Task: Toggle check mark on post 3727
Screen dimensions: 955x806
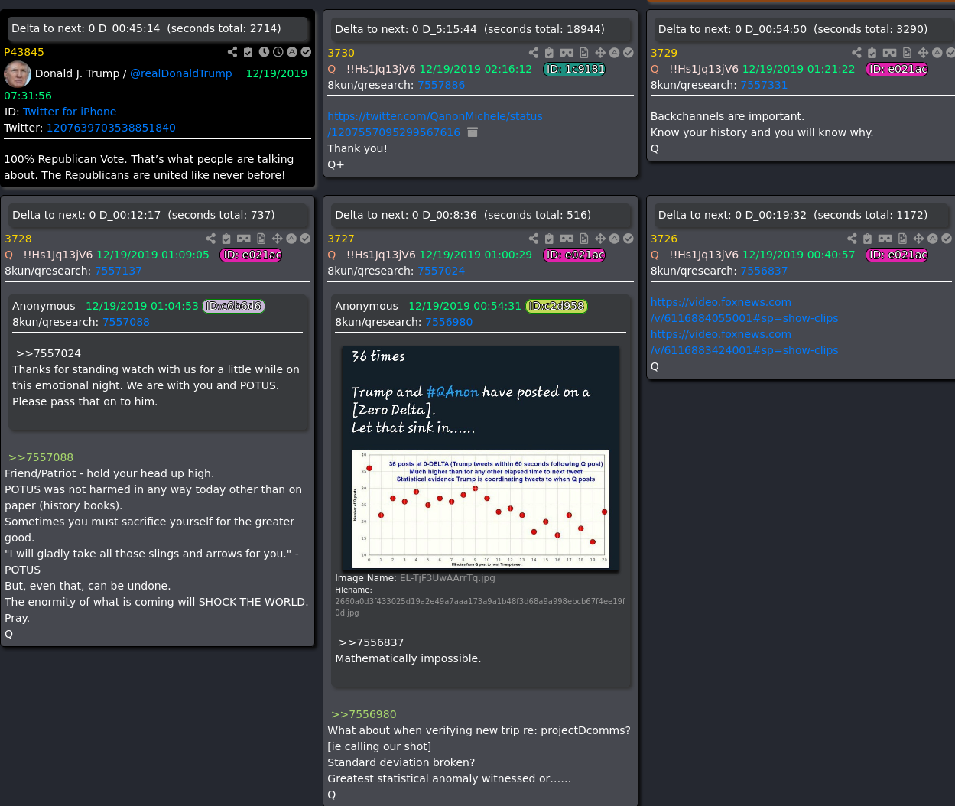Action: [x=629, y=239]
